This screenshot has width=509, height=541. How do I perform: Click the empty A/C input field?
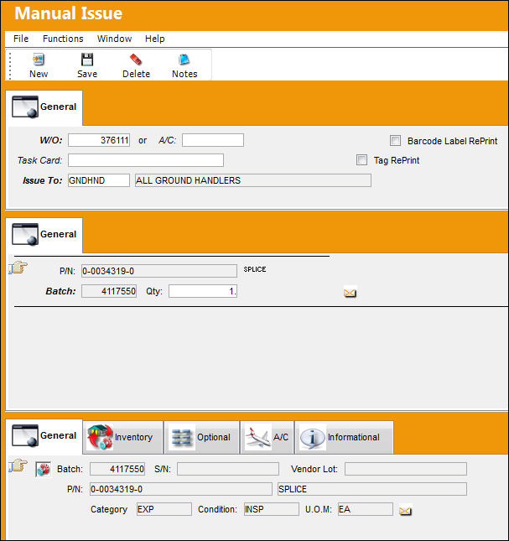(x=213, y=140)
